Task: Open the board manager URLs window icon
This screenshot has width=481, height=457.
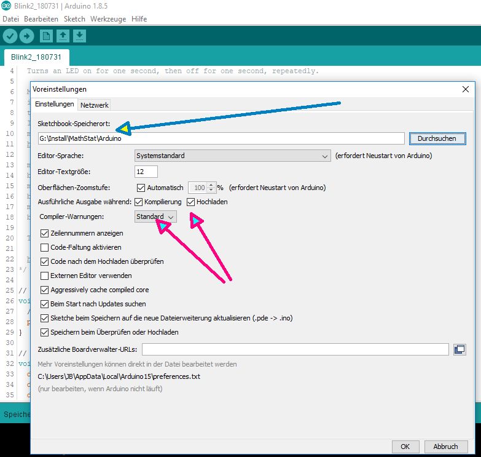Action: (459, 349)
